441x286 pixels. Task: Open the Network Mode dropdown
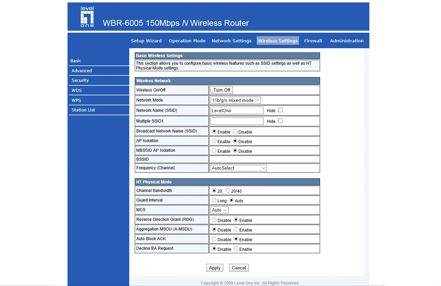[x=235, y=100]
